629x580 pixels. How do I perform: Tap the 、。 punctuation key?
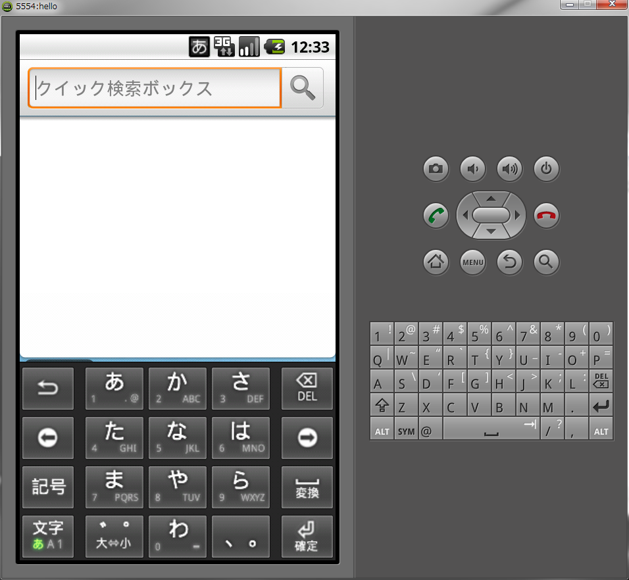pyautogui.click(x=241, y=537)
